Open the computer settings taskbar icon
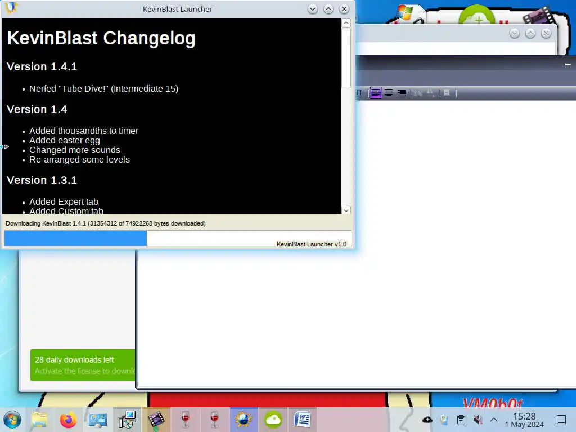 click(98, 420)
